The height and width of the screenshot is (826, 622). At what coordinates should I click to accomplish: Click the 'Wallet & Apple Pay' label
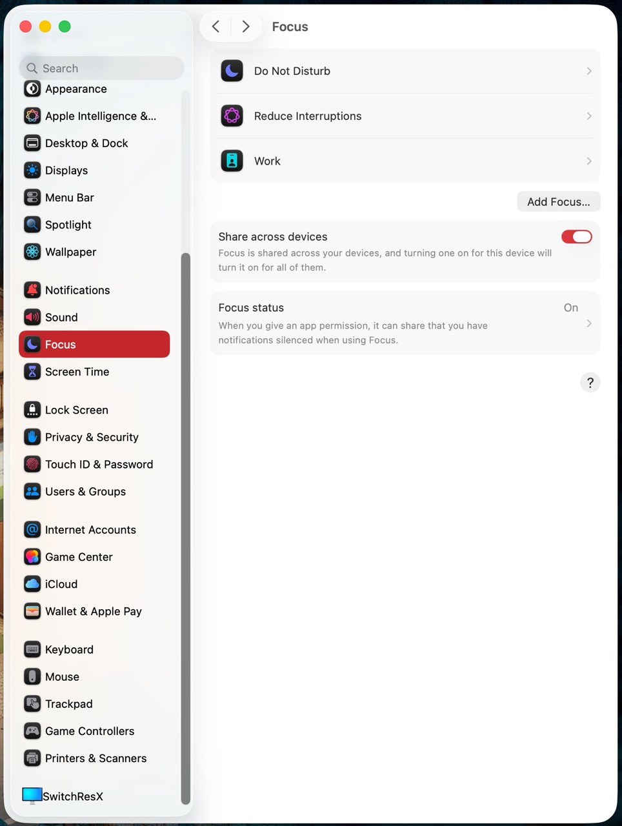(x=94, y=611)
